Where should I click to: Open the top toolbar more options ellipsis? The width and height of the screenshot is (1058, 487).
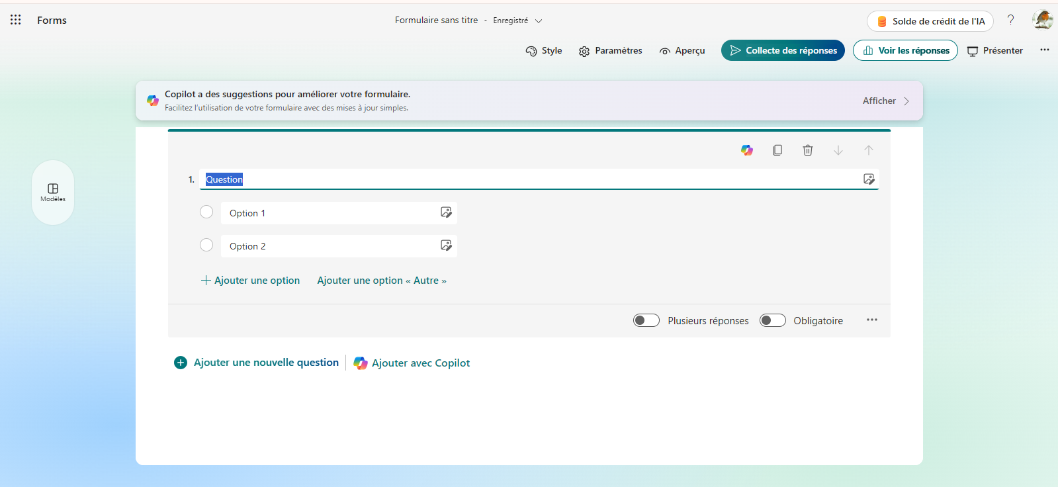pyautogui.click(x=1045, y=50)
